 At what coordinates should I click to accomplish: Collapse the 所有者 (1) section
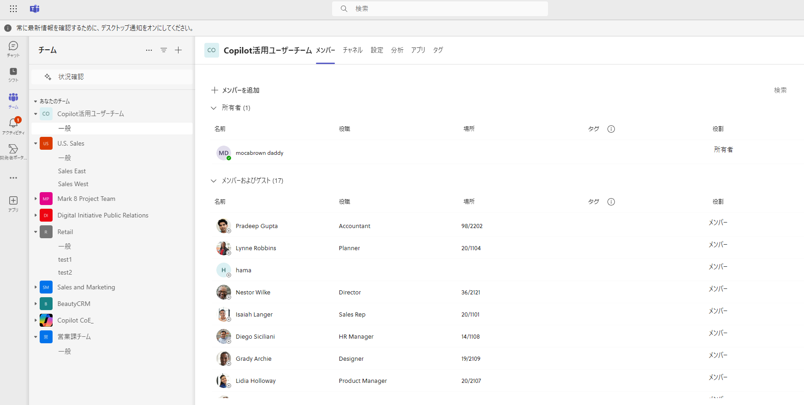pyautogui.click(x=214, y=108)
